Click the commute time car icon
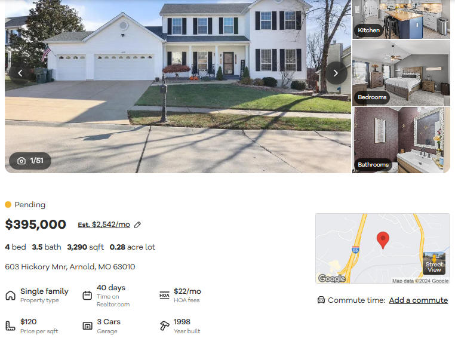 coord(321,300)
